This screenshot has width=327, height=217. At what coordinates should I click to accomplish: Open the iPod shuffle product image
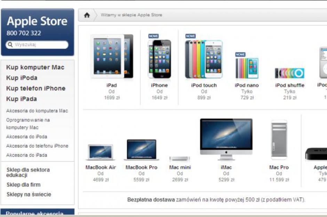click(290, 73)
